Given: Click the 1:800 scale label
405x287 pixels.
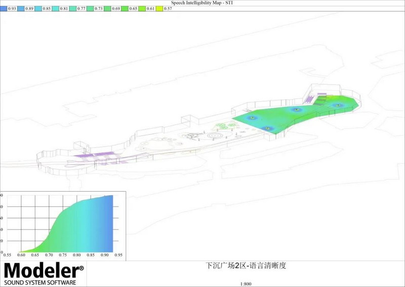Looking at the screenshot, I should click(246, 283).
